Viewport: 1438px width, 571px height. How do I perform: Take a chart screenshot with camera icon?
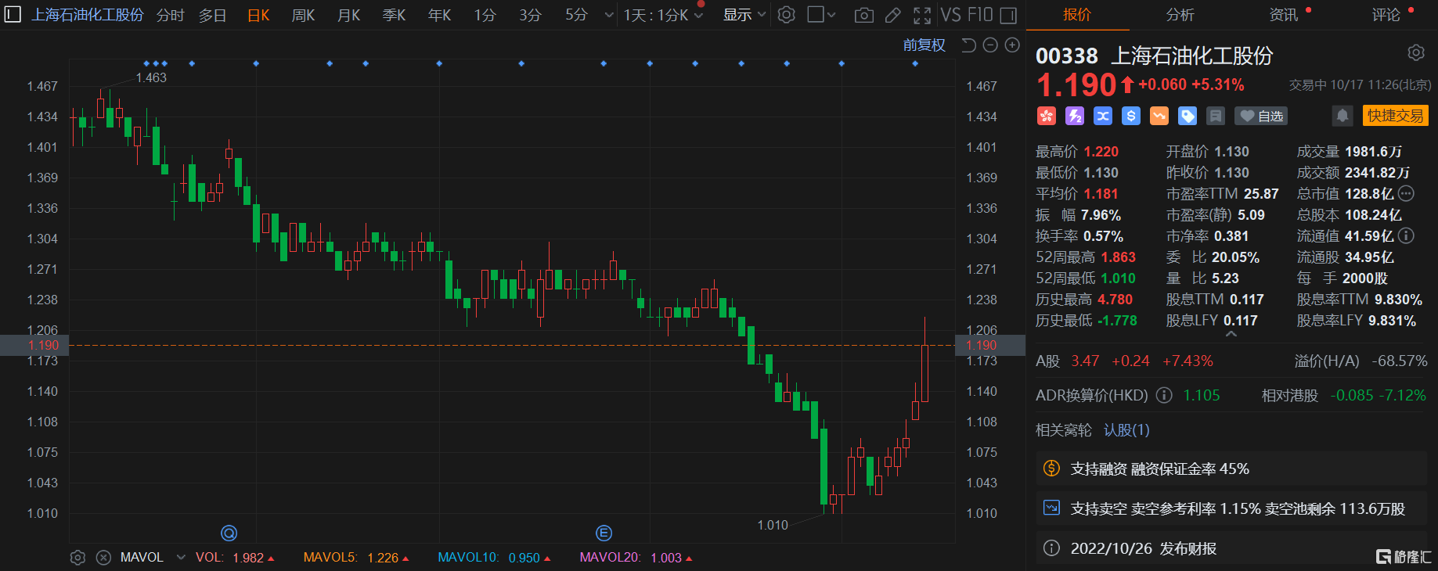coord(864,15)
